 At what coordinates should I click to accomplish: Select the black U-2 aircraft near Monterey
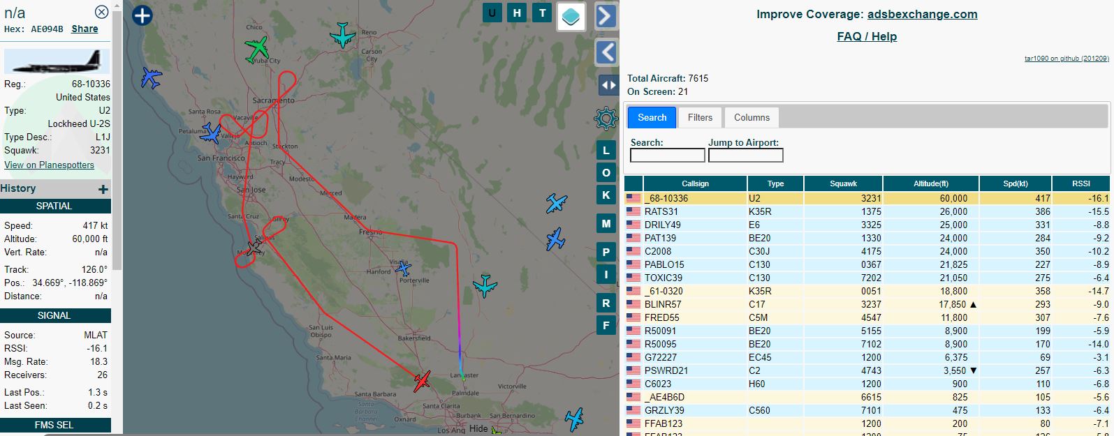tap(255, 246)
